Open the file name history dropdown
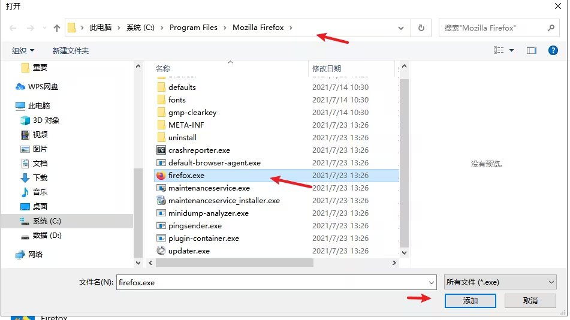Image resolution: width=570 pixels, height=320 pixels. (x=432, y=282)
